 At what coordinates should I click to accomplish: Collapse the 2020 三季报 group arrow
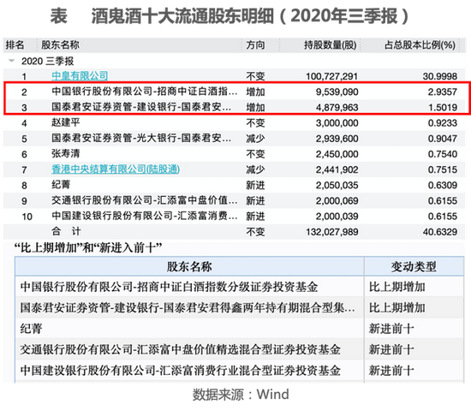pos(12,61)
